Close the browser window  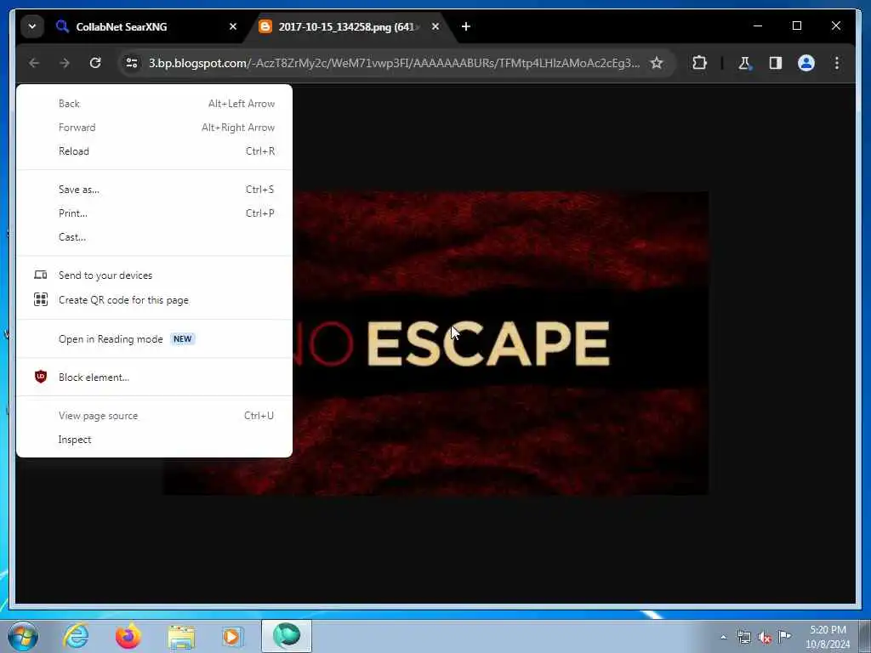(835, 26)
